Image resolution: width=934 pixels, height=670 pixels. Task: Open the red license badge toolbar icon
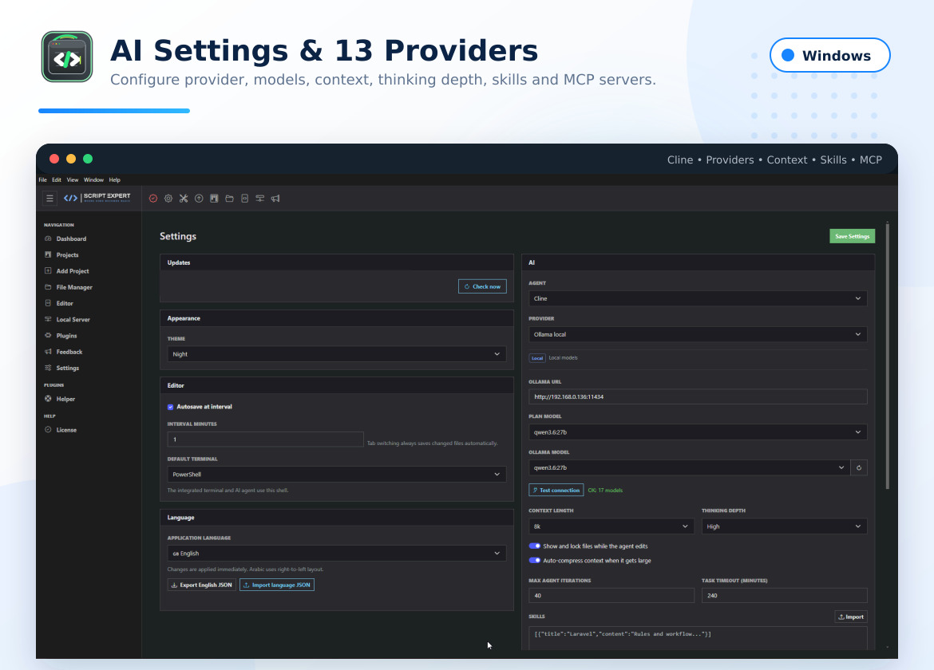click(x=153, y=199)
